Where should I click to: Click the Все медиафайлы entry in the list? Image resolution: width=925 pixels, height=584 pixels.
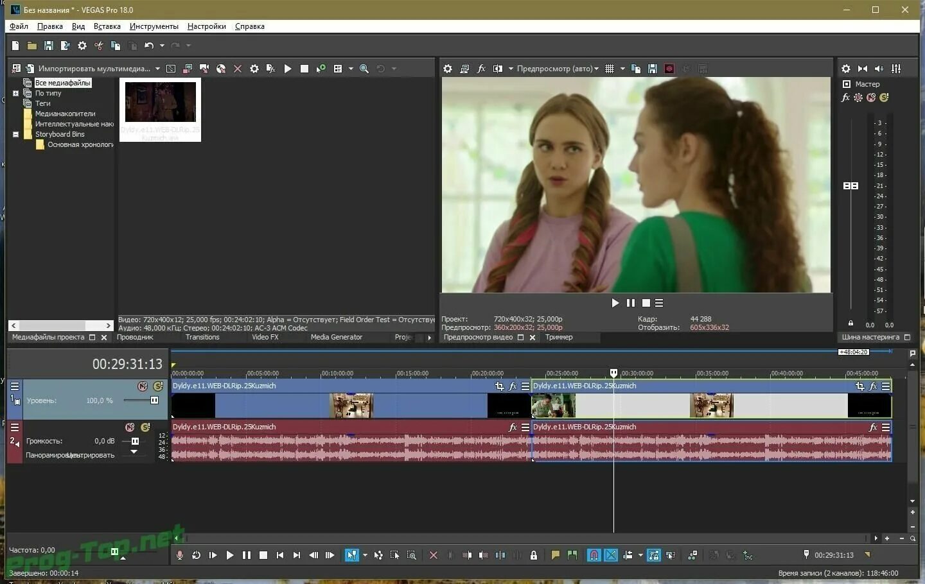62,83
